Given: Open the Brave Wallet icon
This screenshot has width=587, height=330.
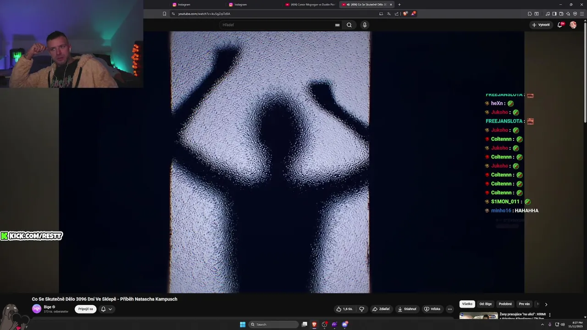Looking at the screenshot, I should tap(561, 14).
